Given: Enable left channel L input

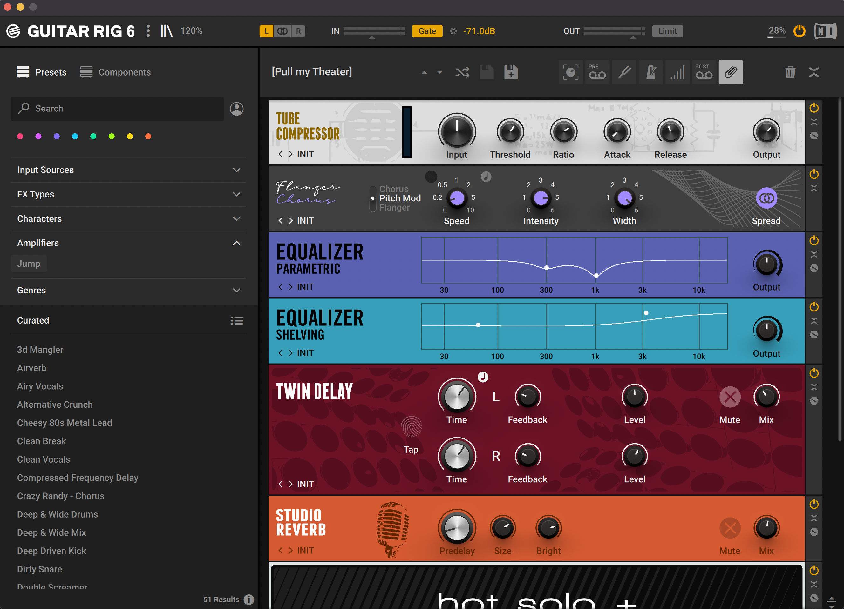Looking at the screenshot, I should point(266,31).
